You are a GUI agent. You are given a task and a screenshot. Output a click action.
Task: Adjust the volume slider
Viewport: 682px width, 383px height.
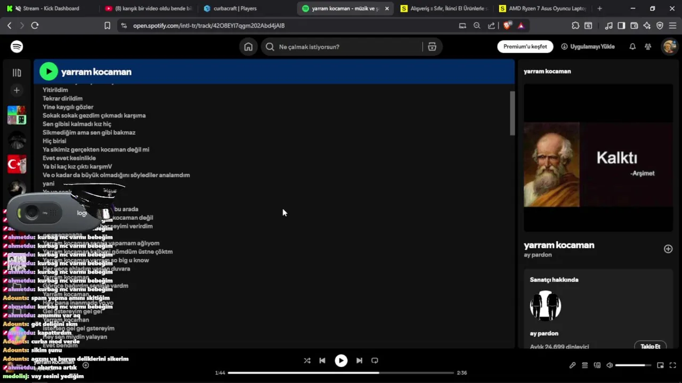(634, 365)
